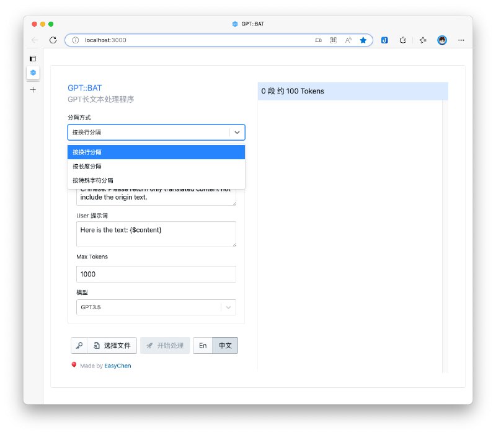Open the browser three-dot settings menu

click(x=461, y=40)
